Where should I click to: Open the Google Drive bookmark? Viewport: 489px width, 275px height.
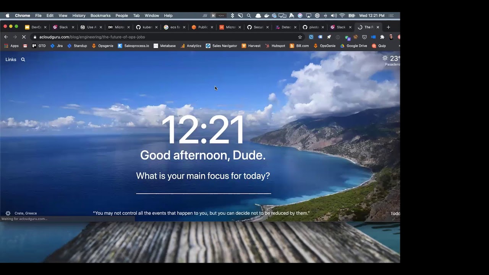pyautogui.click(x=353, y=46)
